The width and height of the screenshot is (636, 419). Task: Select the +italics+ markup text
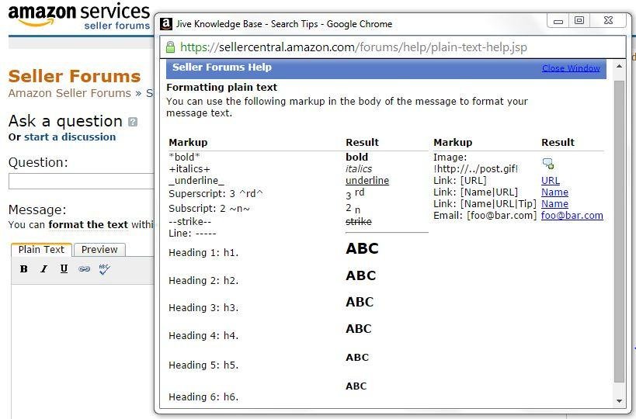click(189, 168)
